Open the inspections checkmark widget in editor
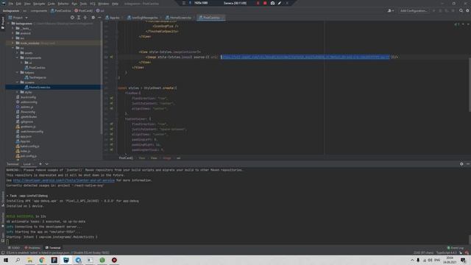471x265 pixels. [x=457, y=24]
